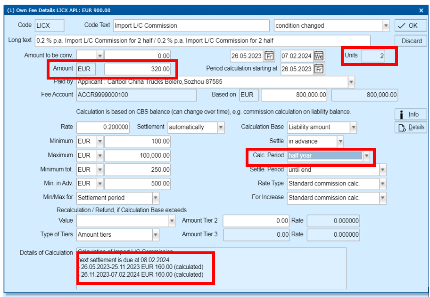
Task: Click the Info icon button
Action: pos(410,114)
